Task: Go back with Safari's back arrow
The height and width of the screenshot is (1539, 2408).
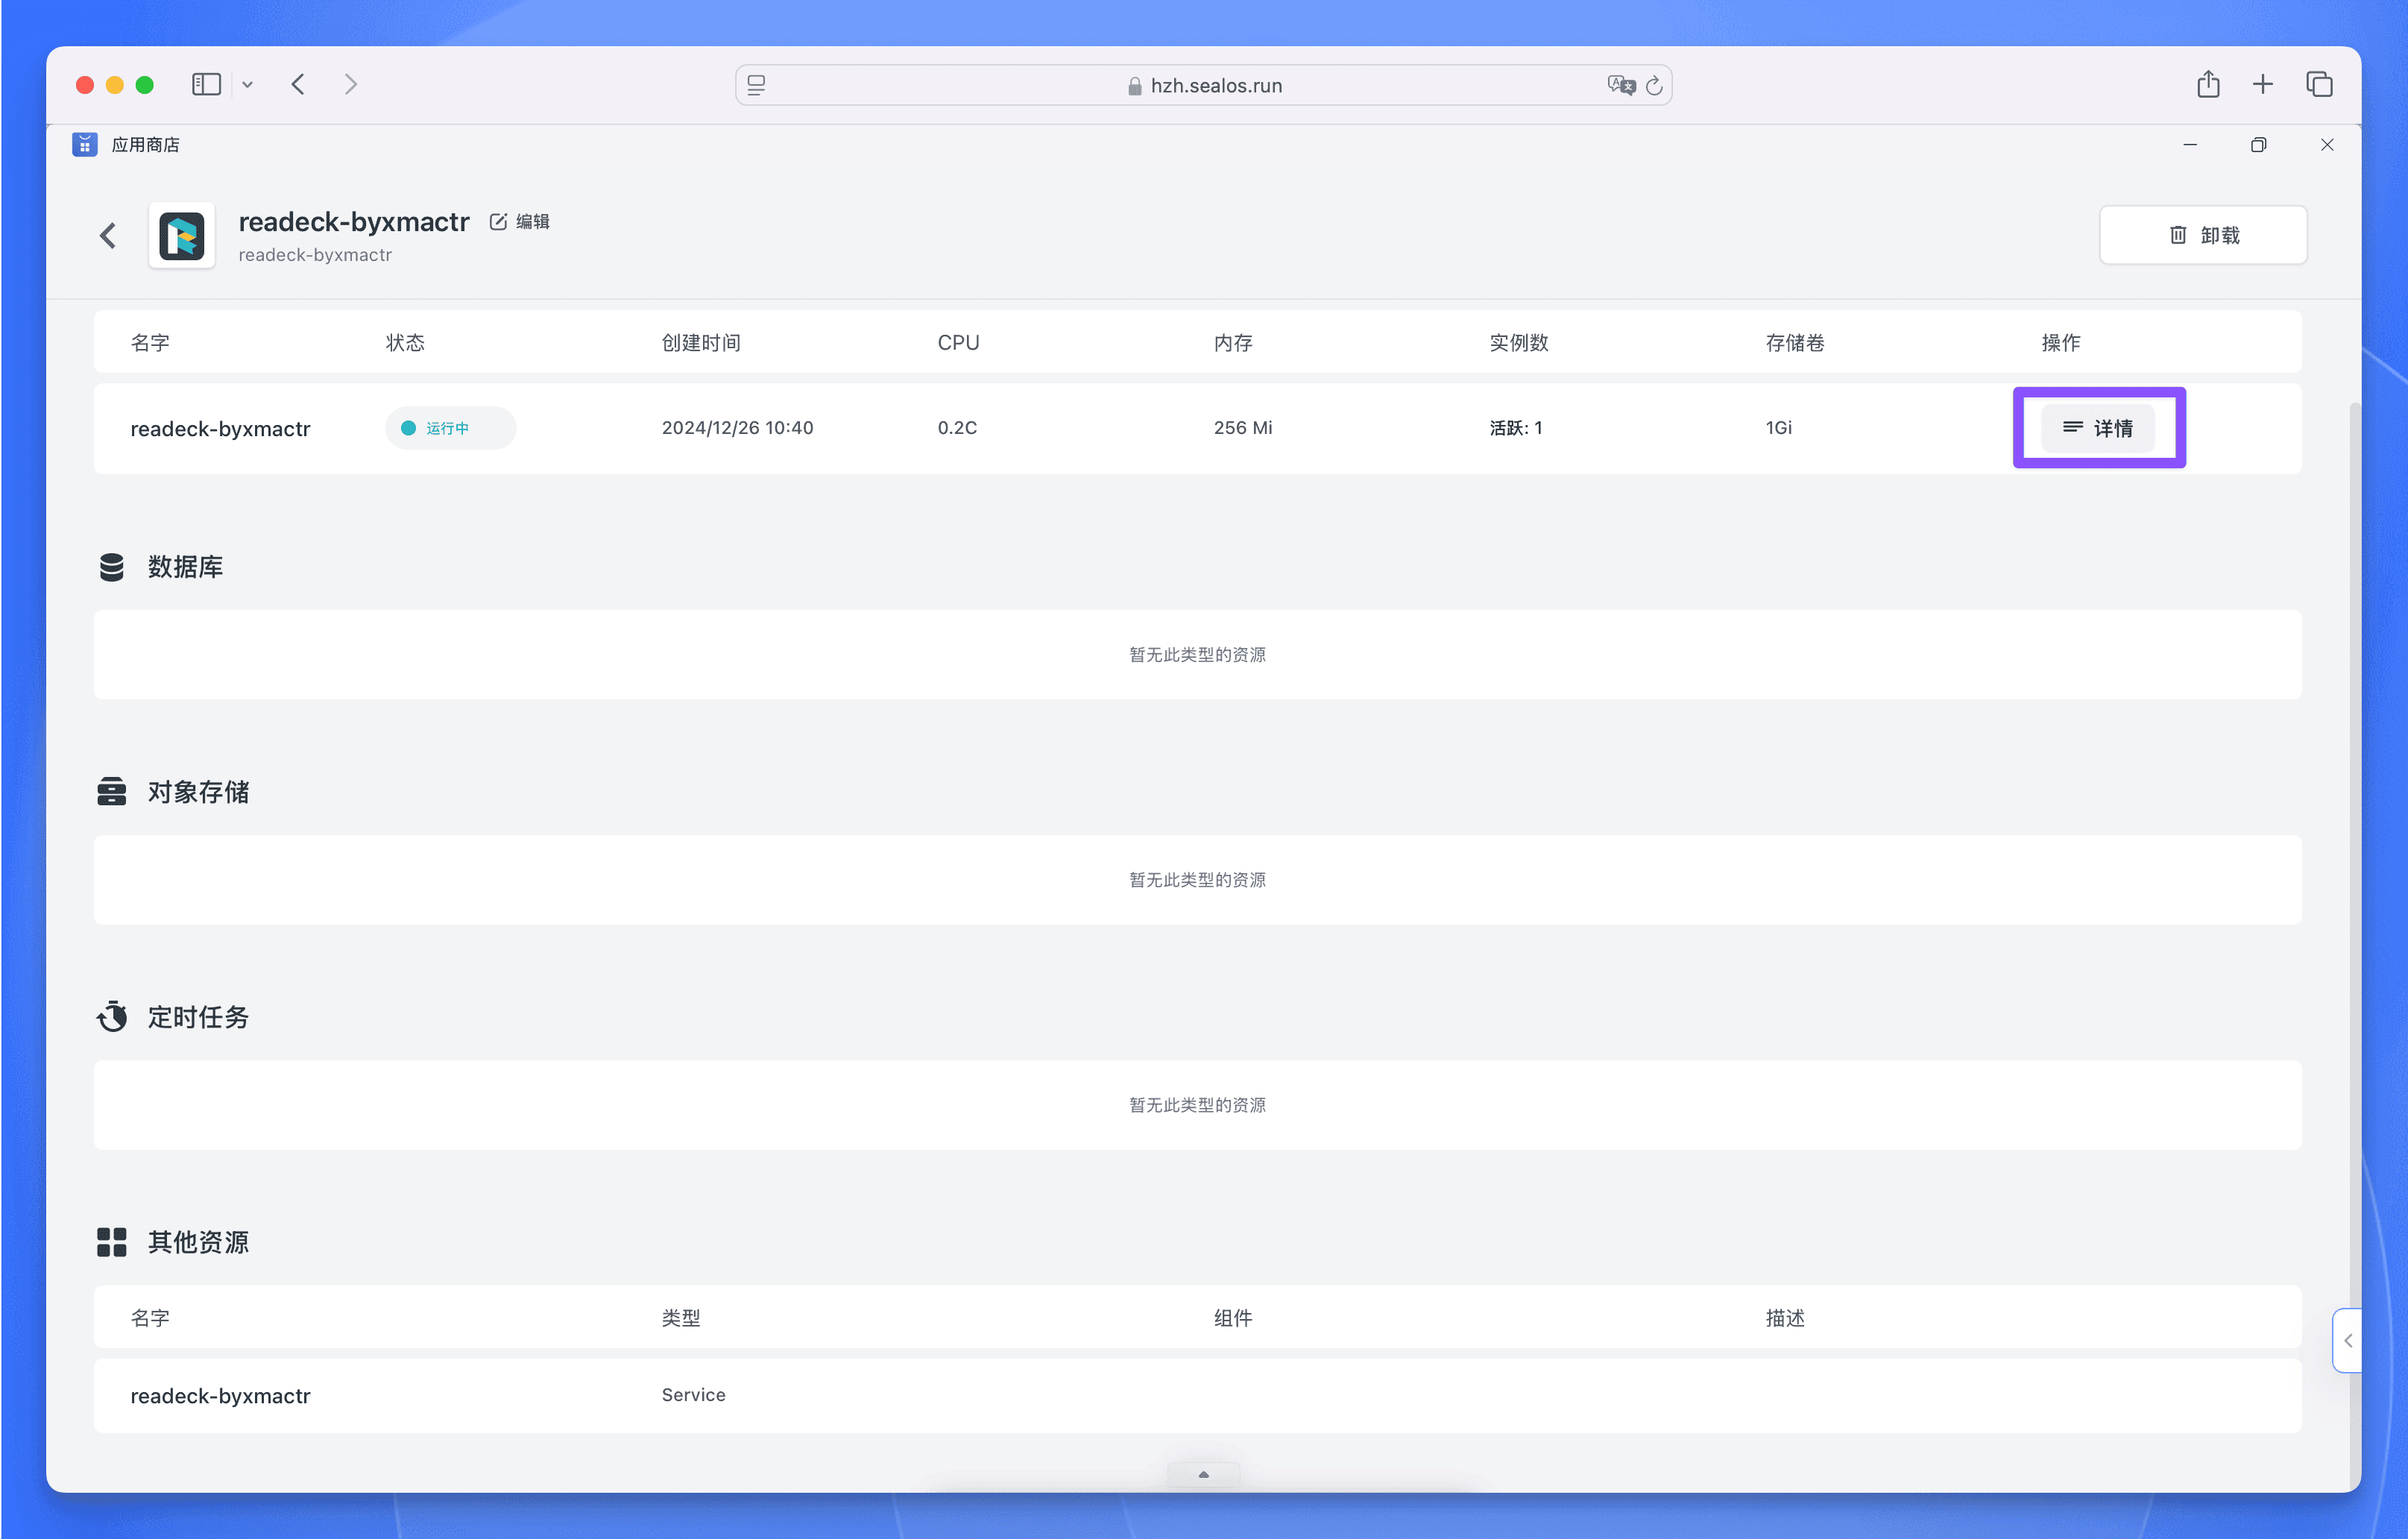Action: 298,85
